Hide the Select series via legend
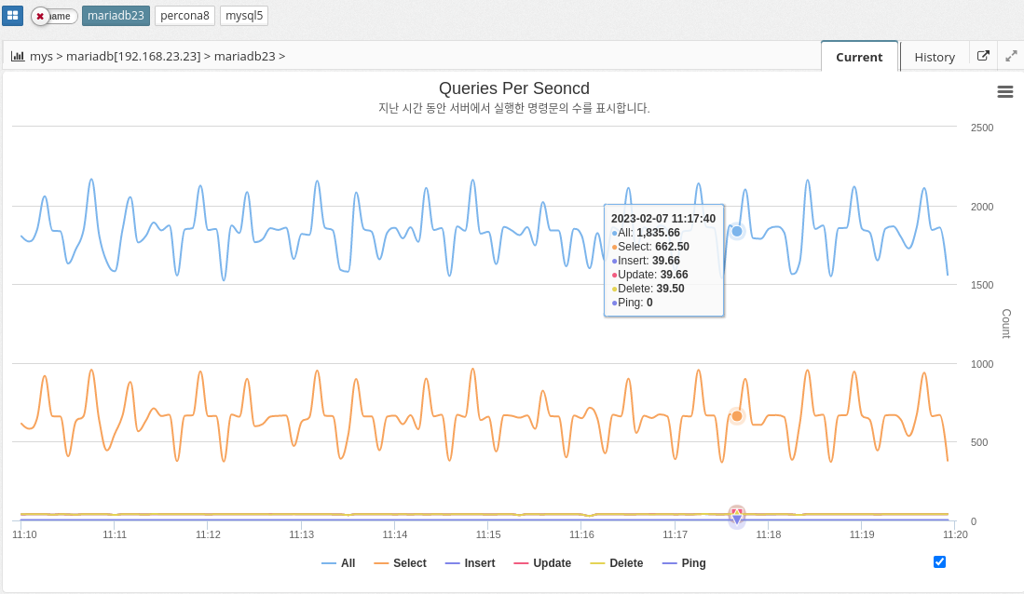The width and height of the screenshot is (1024, 594). tap(401, 563)
